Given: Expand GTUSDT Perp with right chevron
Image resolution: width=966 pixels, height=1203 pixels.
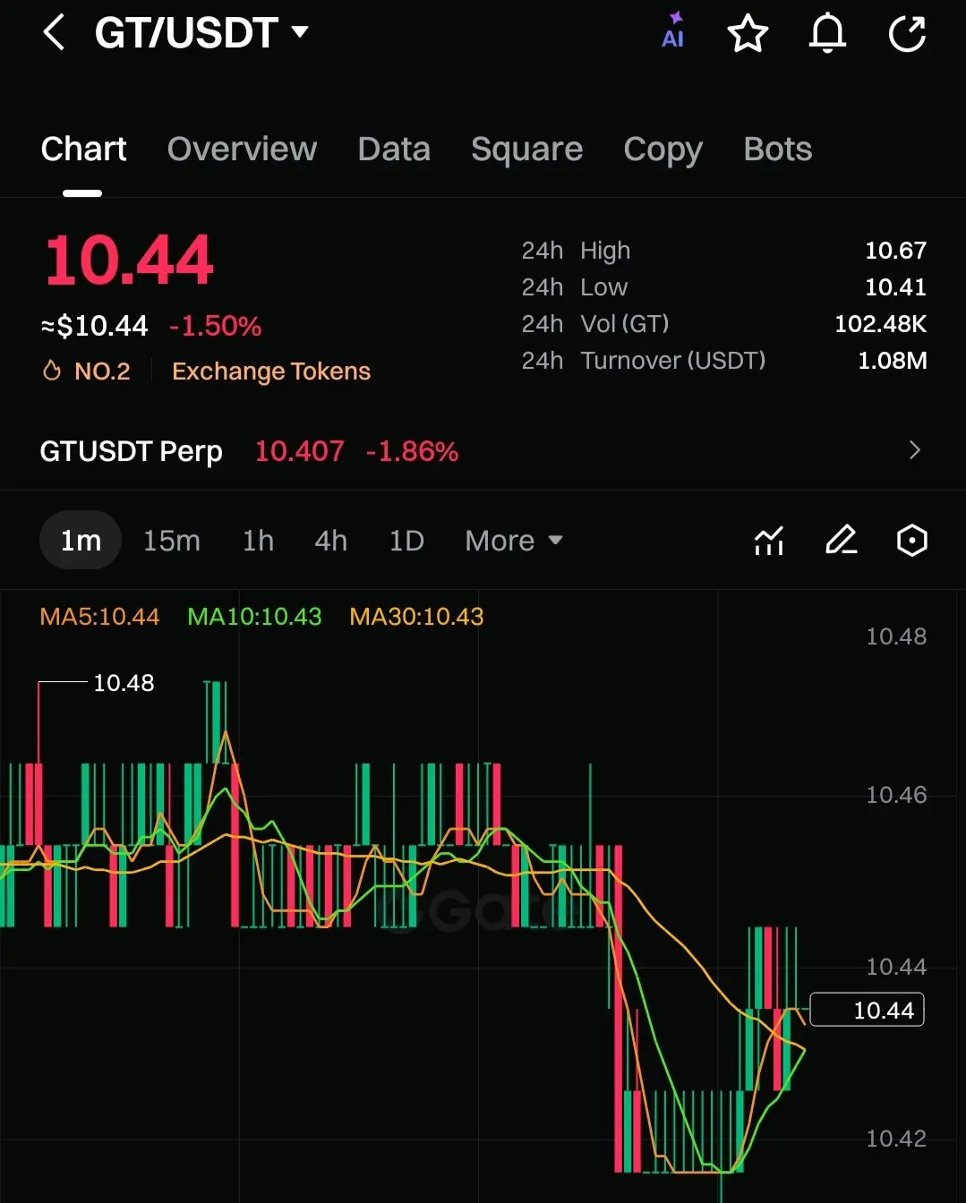Looking at the screenshot, I should point(914,450).
